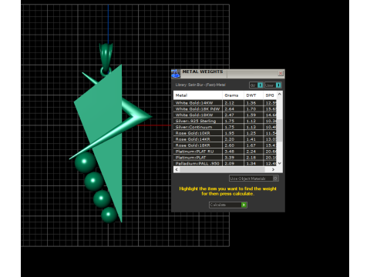Select the White Gold:18K PdW row

[x=225, y=109]
